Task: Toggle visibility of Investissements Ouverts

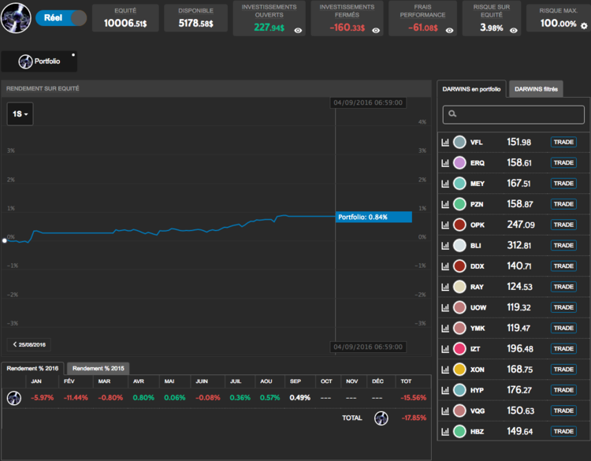Action: point(298,29)
